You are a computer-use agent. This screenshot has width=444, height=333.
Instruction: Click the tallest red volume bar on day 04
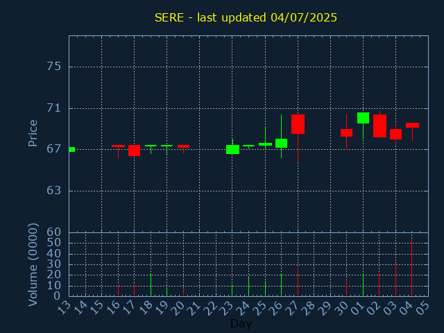click(411, 268)
